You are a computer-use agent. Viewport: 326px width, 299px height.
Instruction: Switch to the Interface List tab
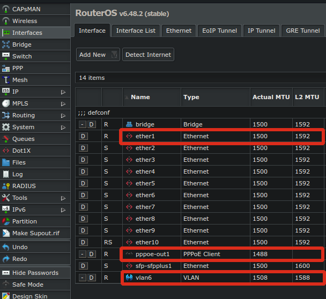[136, 31]
